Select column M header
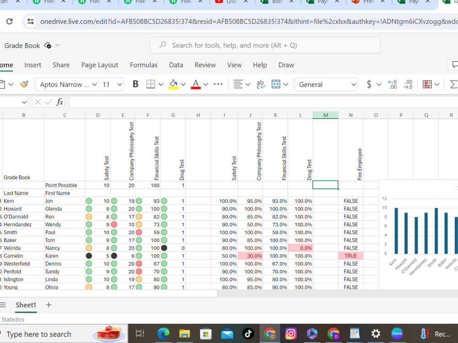This screenshot has width=458, height=343. (x=325, y=115)
